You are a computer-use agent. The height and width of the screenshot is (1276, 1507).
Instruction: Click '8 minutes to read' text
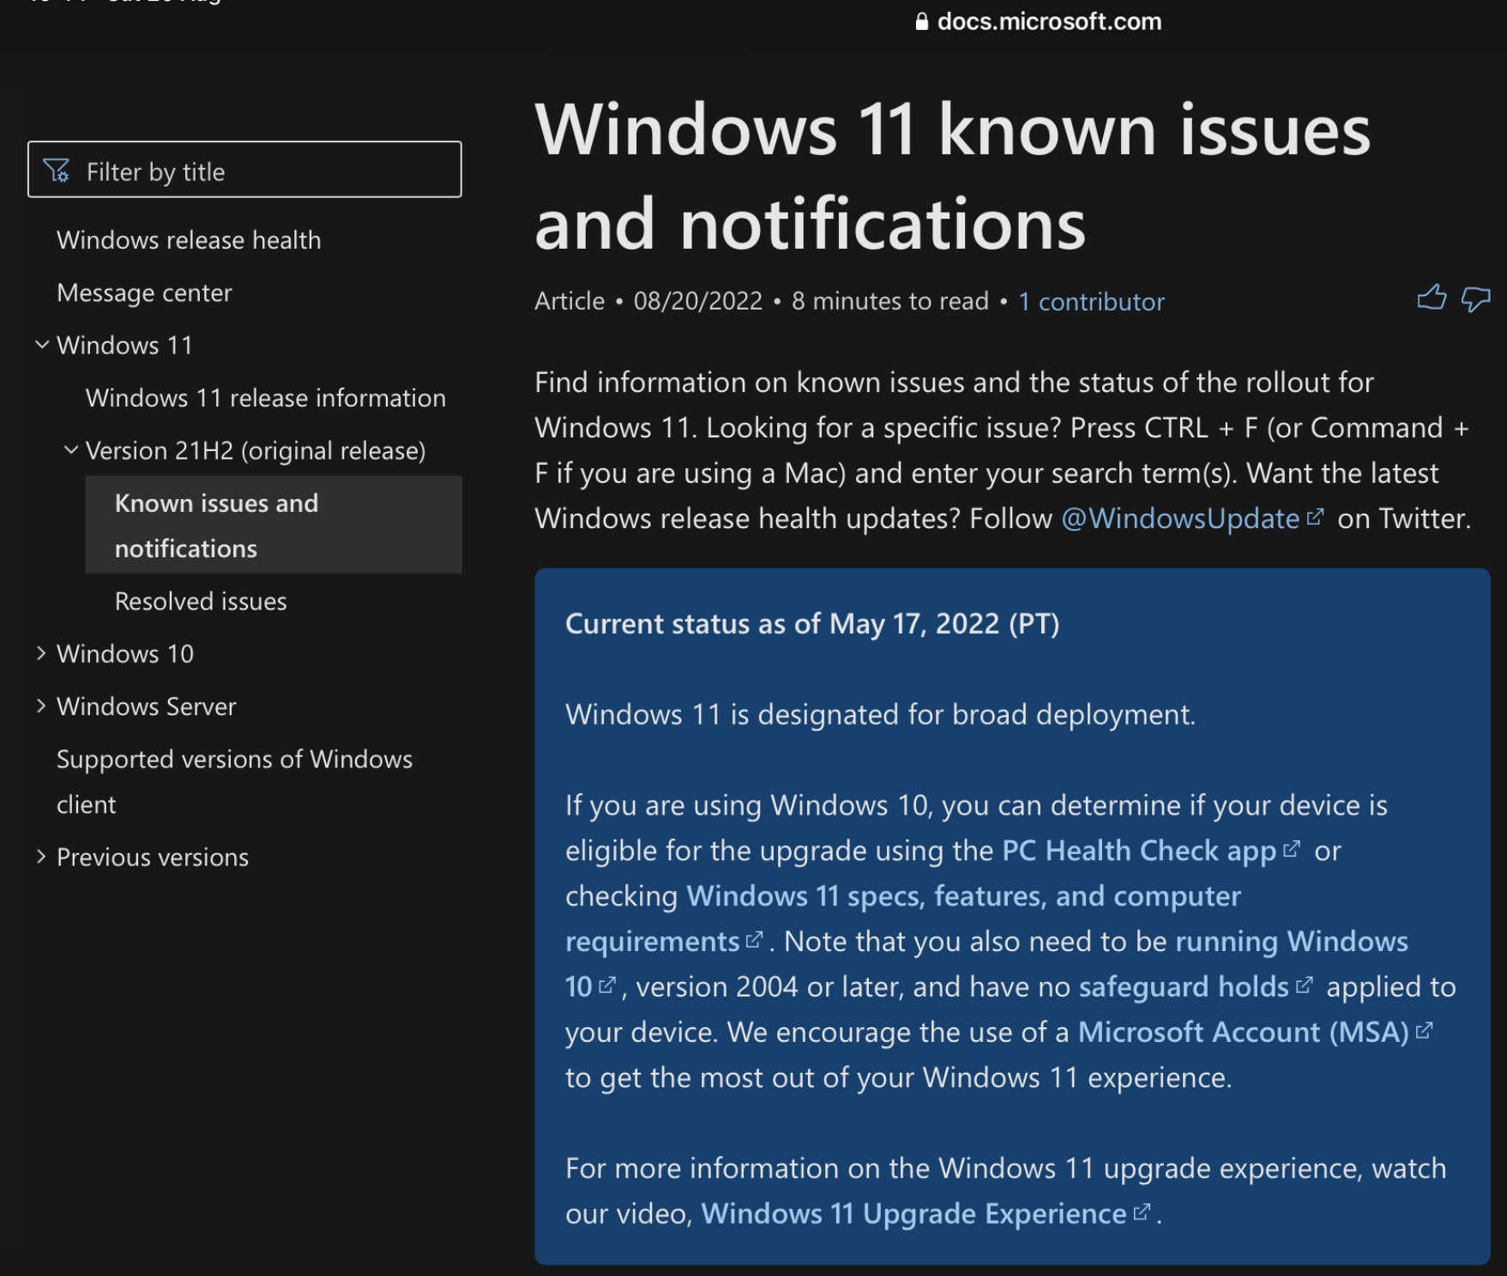coord(889,302)
